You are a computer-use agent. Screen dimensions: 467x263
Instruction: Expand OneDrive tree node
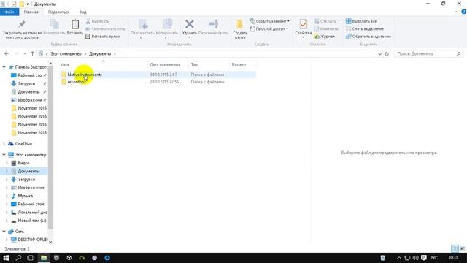[4, 144]
